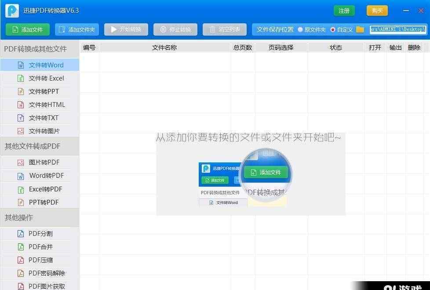Choose the PPT转PDF option
This screenshot has height=290, width=430.
pos(40,202)
